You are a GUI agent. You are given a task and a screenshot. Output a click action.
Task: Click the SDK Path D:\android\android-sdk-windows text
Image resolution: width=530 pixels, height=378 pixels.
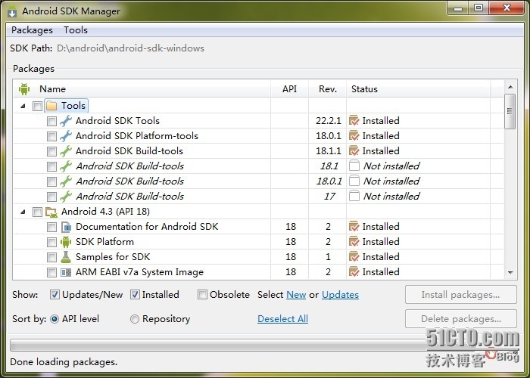(x=130, y=48)
